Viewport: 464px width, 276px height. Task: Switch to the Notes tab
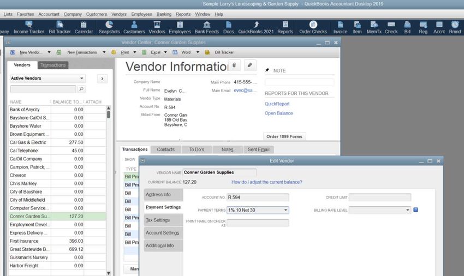click(228, 149)
